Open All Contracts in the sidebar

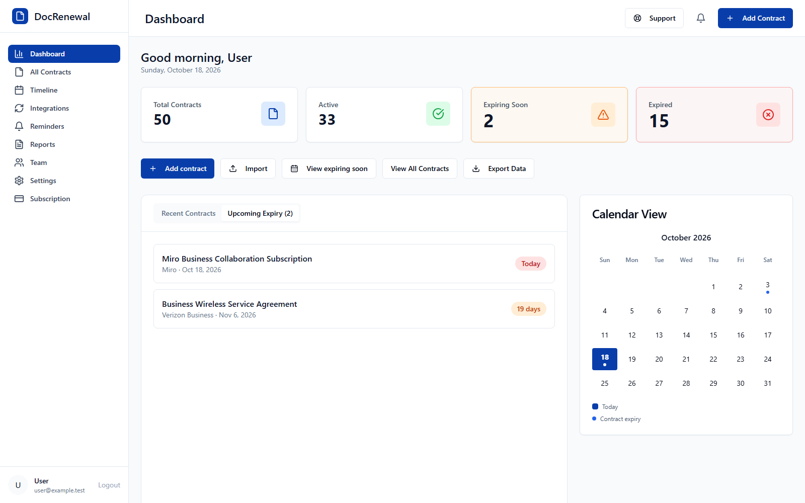(x=64, y=72)
